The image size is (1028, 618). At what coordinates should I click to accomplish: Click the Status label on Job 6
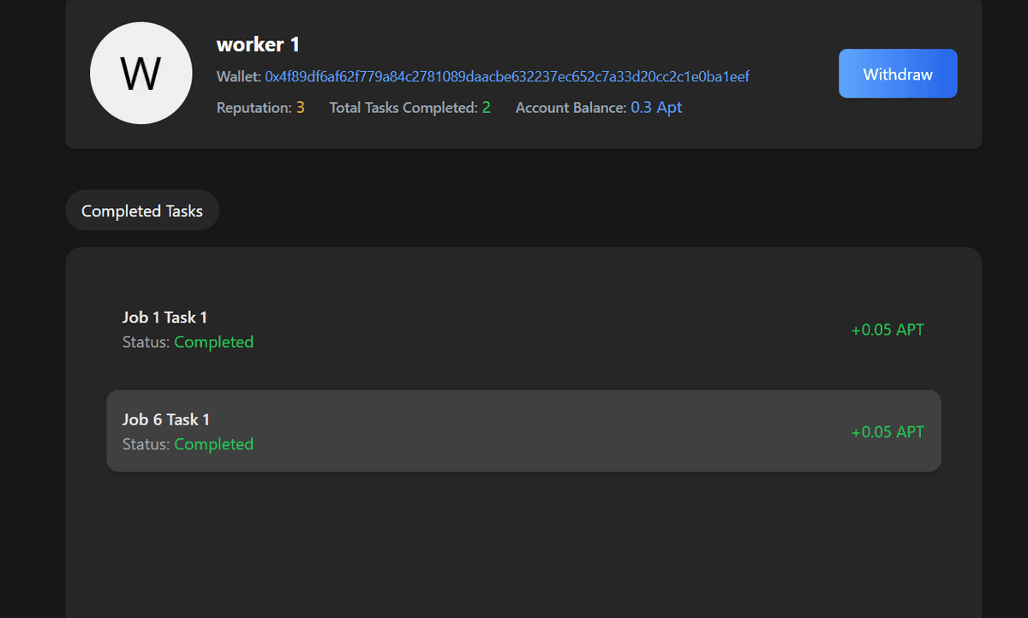tap(143, 443)
